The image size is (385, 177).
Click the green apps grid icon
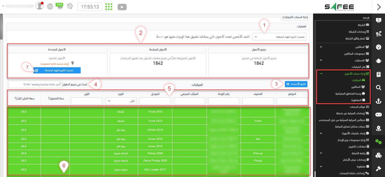pyautogui.click(x=109, y=7)
